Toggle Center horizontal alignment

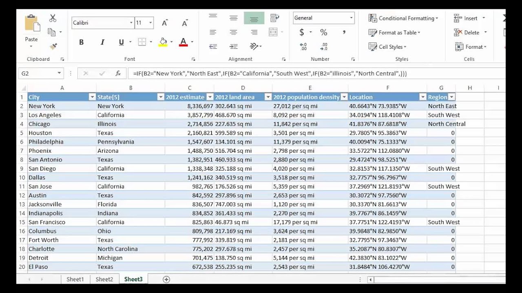[x=233, y=32]
